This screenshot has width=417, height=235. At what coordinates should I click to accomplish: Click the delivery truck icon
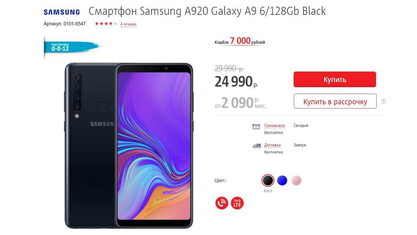[x=257, y=146]
